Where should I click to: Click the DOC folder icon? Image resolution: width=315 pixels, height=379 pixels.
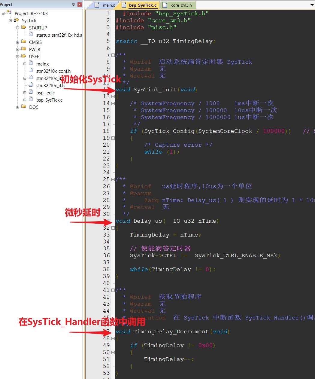pyautogui.click(x=24, y=107)
